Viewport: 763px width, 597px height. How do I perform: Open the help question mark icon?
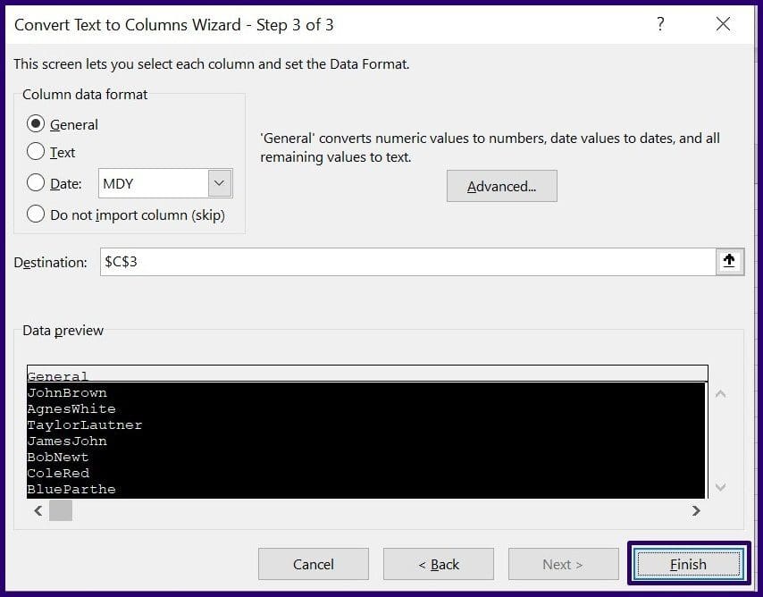click(x=660, y=24)
